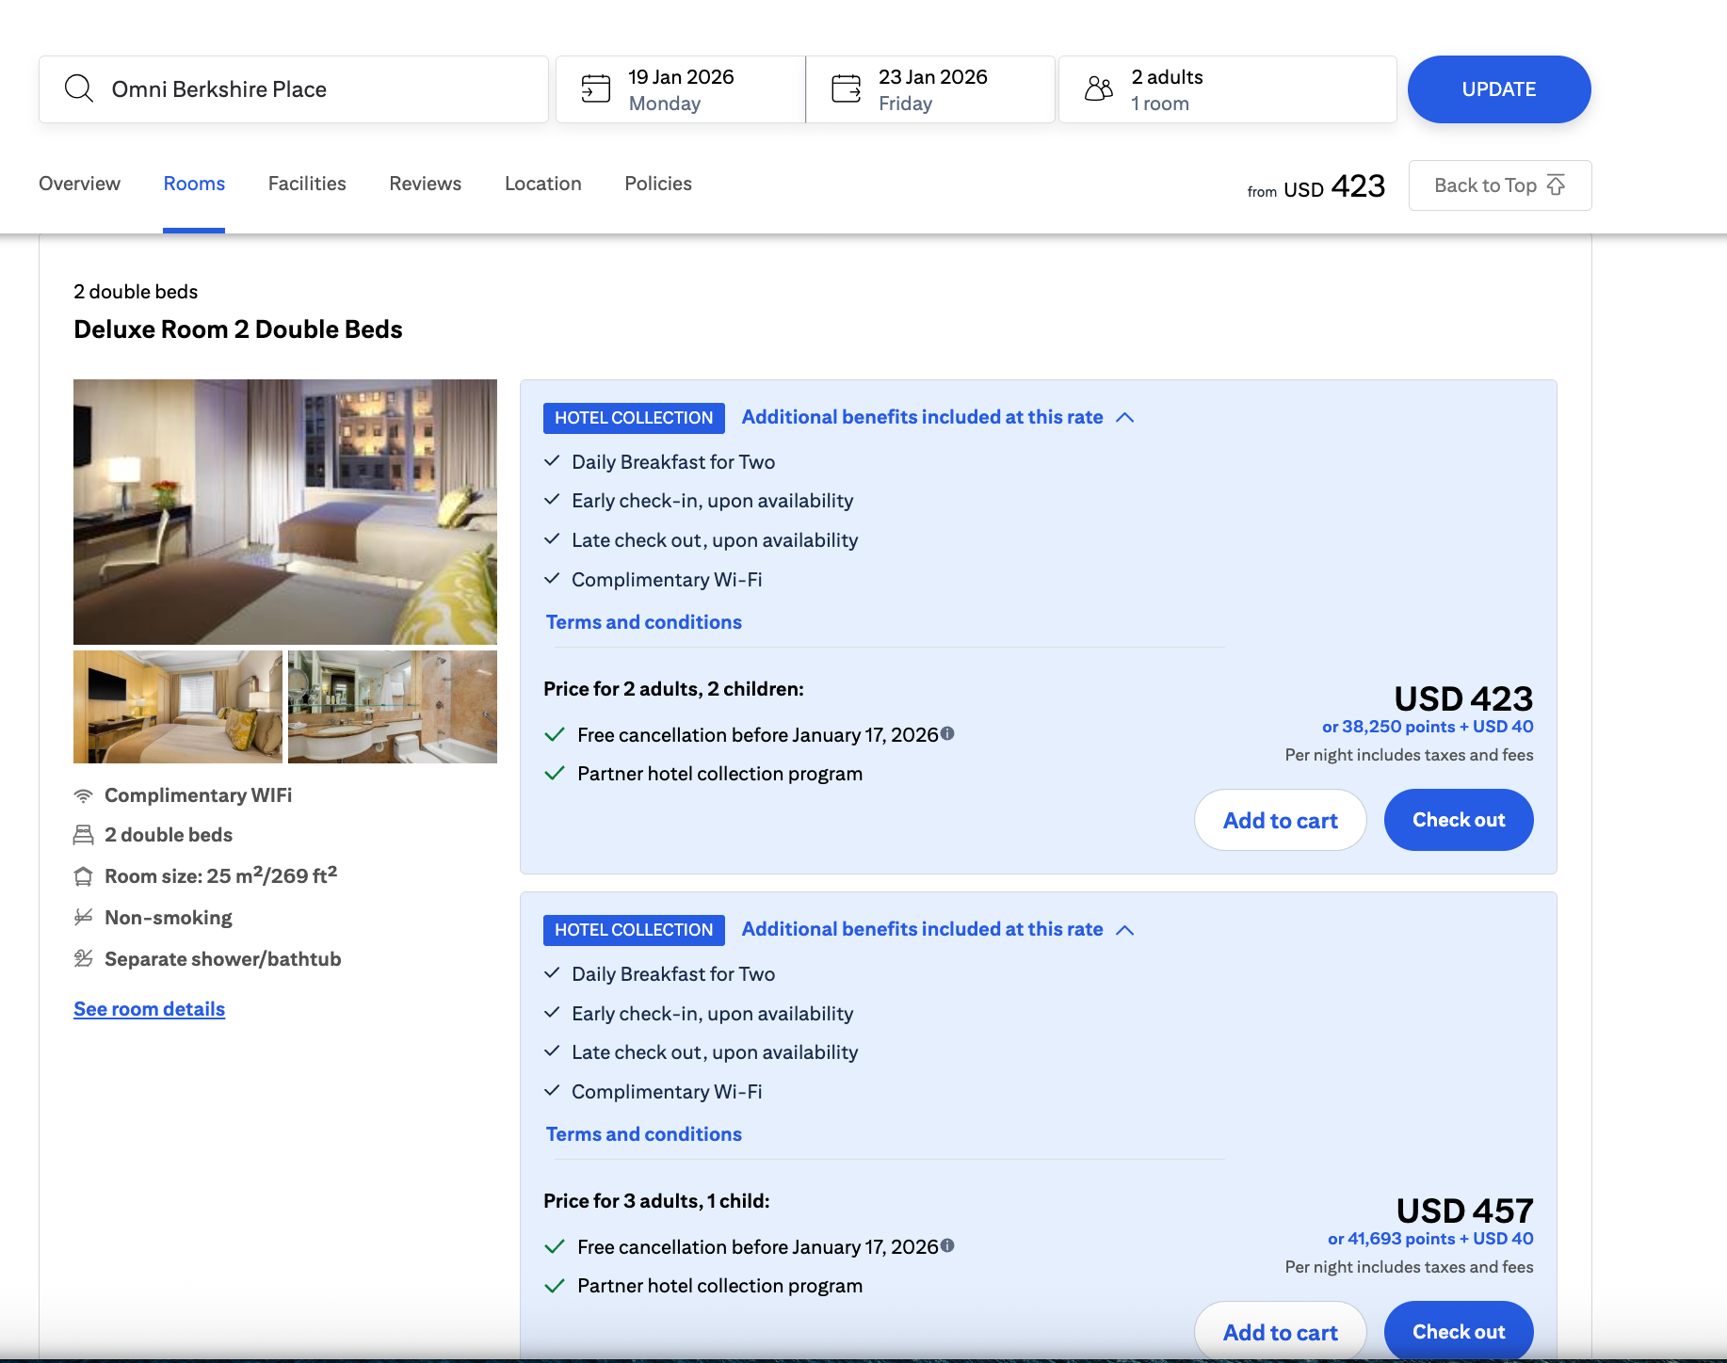Click the bed icon next to 2 double beds
Screen dimensions: 1727x1363
point(83,835)
